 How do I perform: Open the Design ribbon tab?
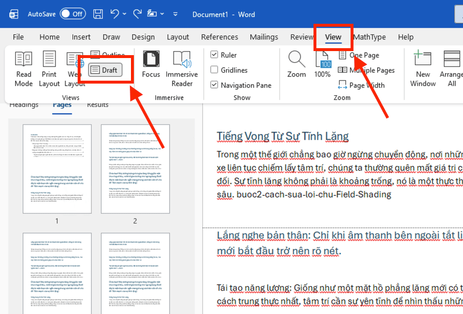[143, 37]
